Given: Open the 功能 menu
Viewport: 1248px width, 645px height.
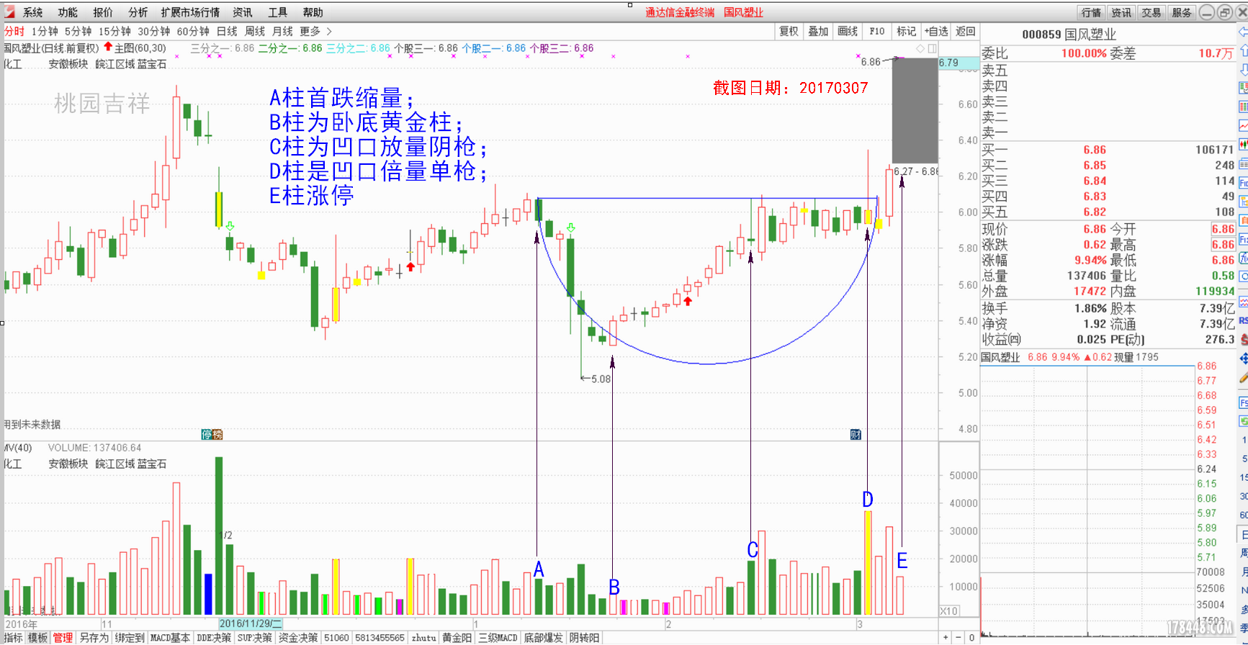Looking at the screenshot, I should 68,12.
